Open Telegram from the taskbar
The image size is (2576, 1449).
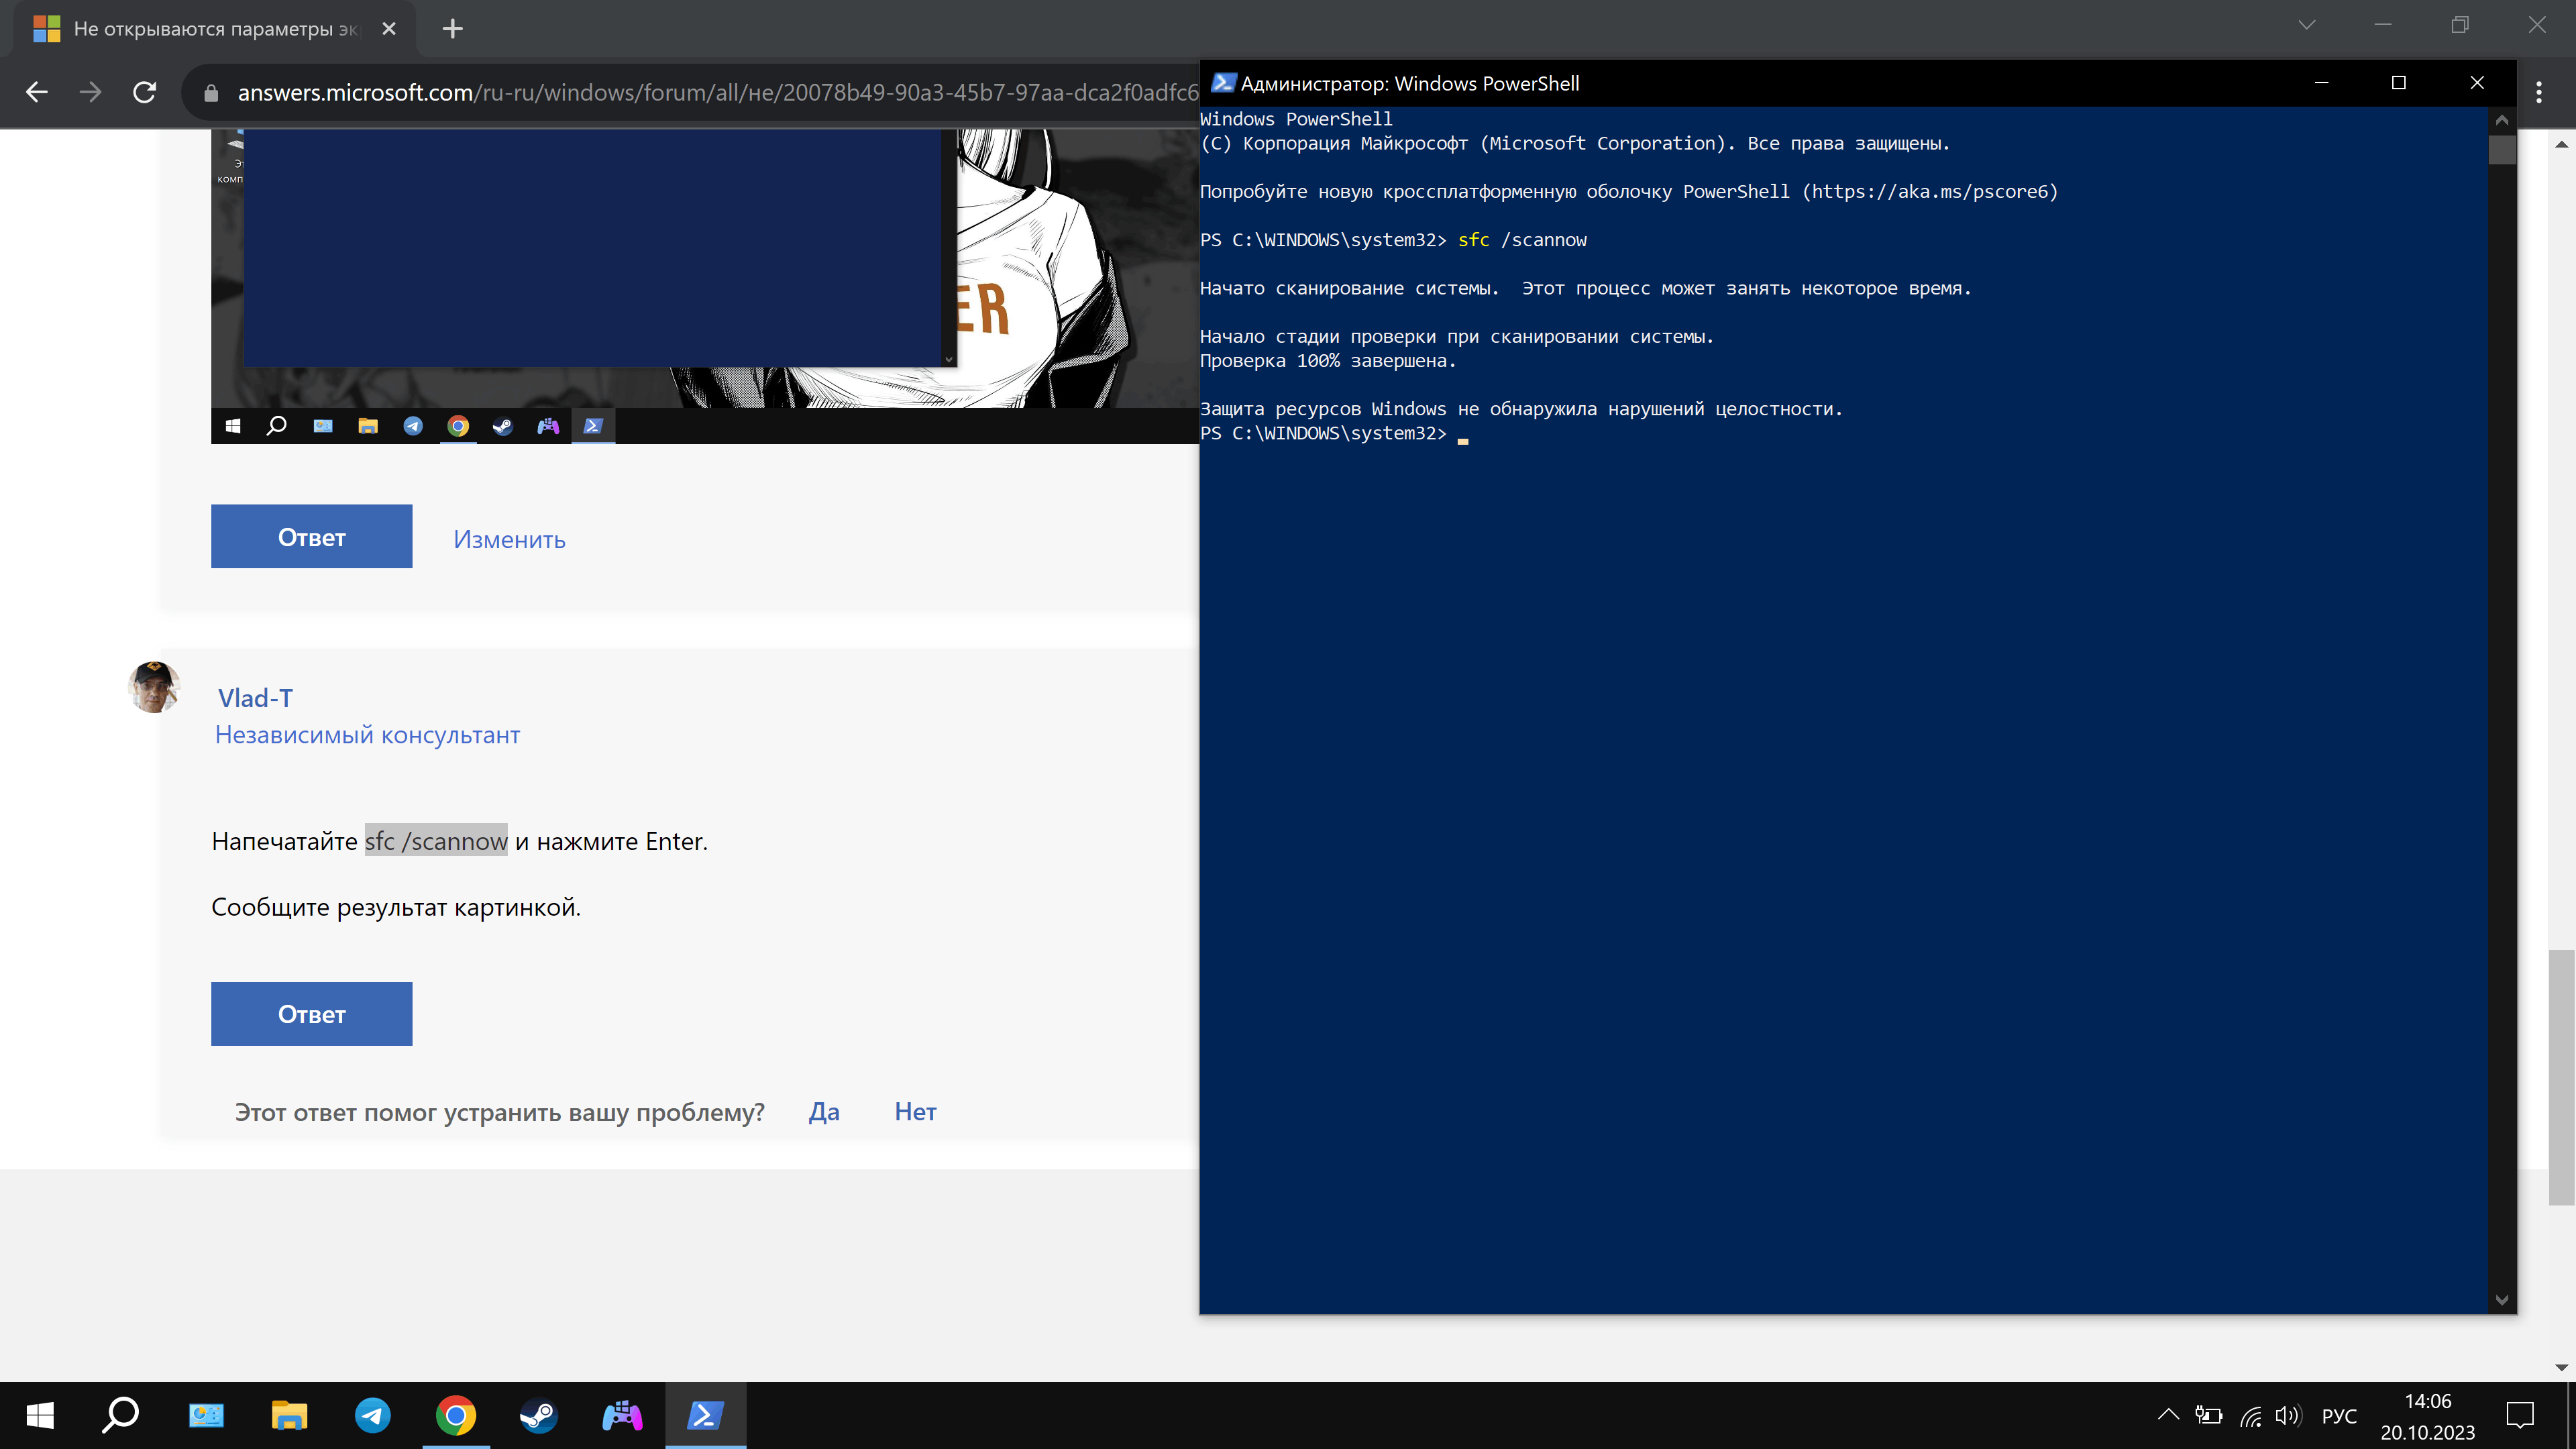[373, 1415]
